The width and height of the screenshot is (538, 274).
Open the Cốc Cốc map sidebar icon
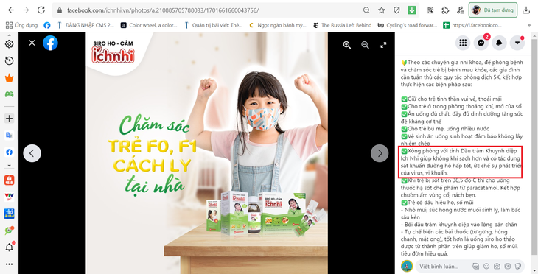point(10,231)
